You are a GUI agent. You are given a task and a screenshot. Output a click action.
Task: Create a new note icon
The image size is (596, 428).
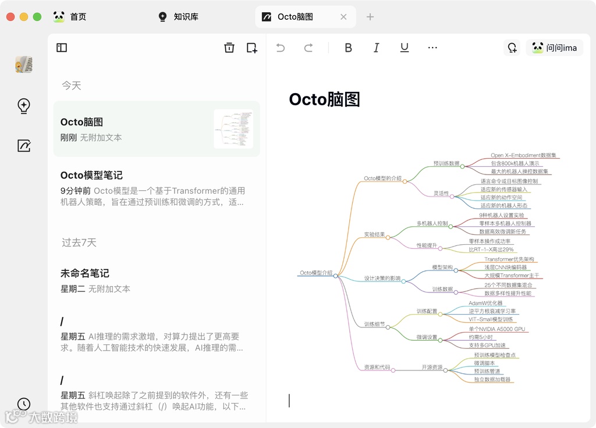pyautogui.click(x=251, y=48)
